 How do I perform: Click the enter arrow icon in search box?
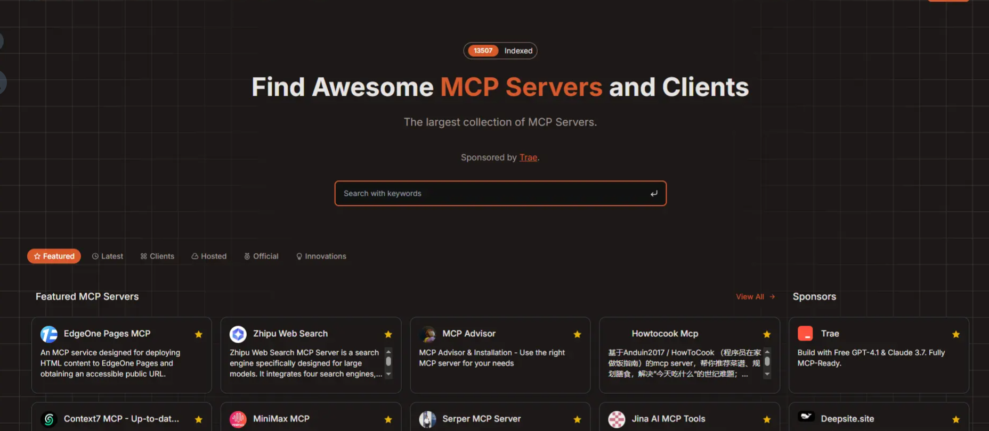654,194
